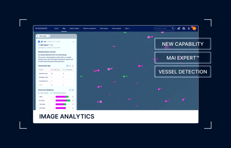Click Transmitting column header icon
This screenshot has width=231, height=148.
[x=64, y=70]
